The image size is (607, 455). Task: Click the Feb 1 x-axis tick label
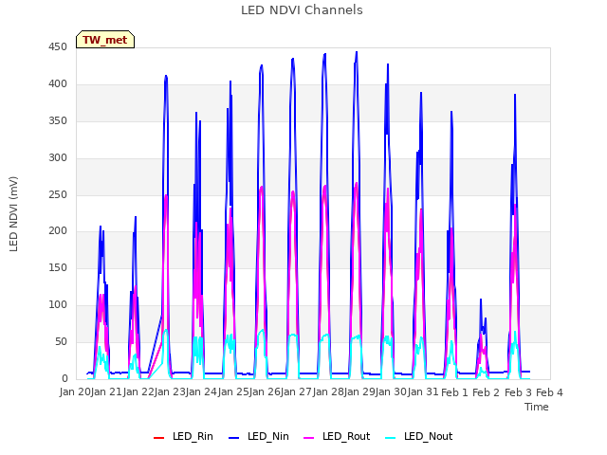(454, 392)
